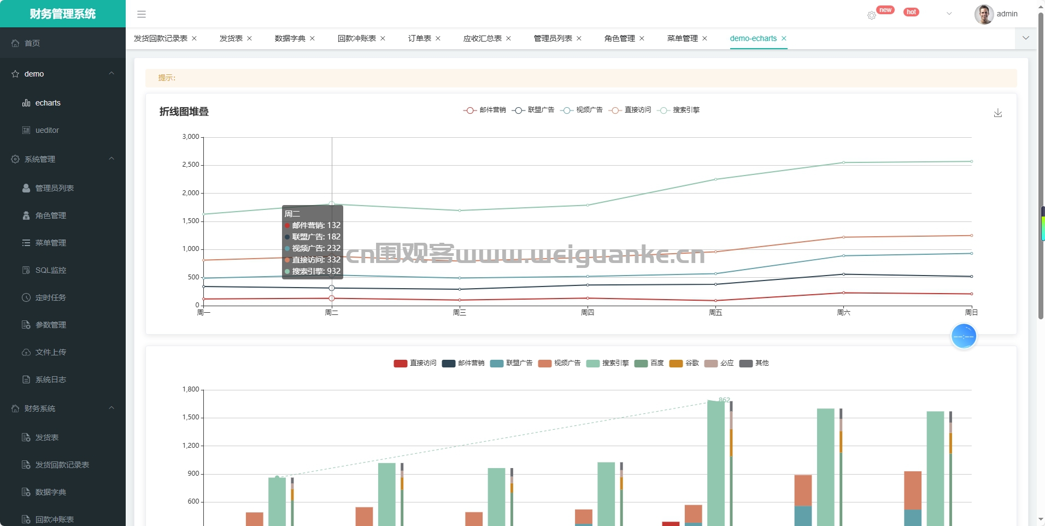Click the admin username
Screen dimensions: 1045x526
[1007, 14]
